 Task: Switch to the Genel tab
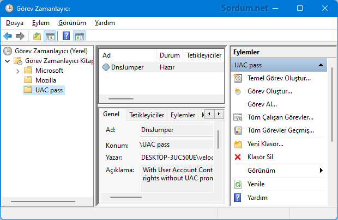point(111,114)
